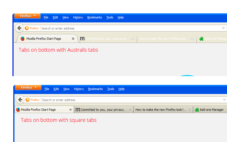Open History menu in the top window
This screenshot has height=142, width=227.
[78, 17]
